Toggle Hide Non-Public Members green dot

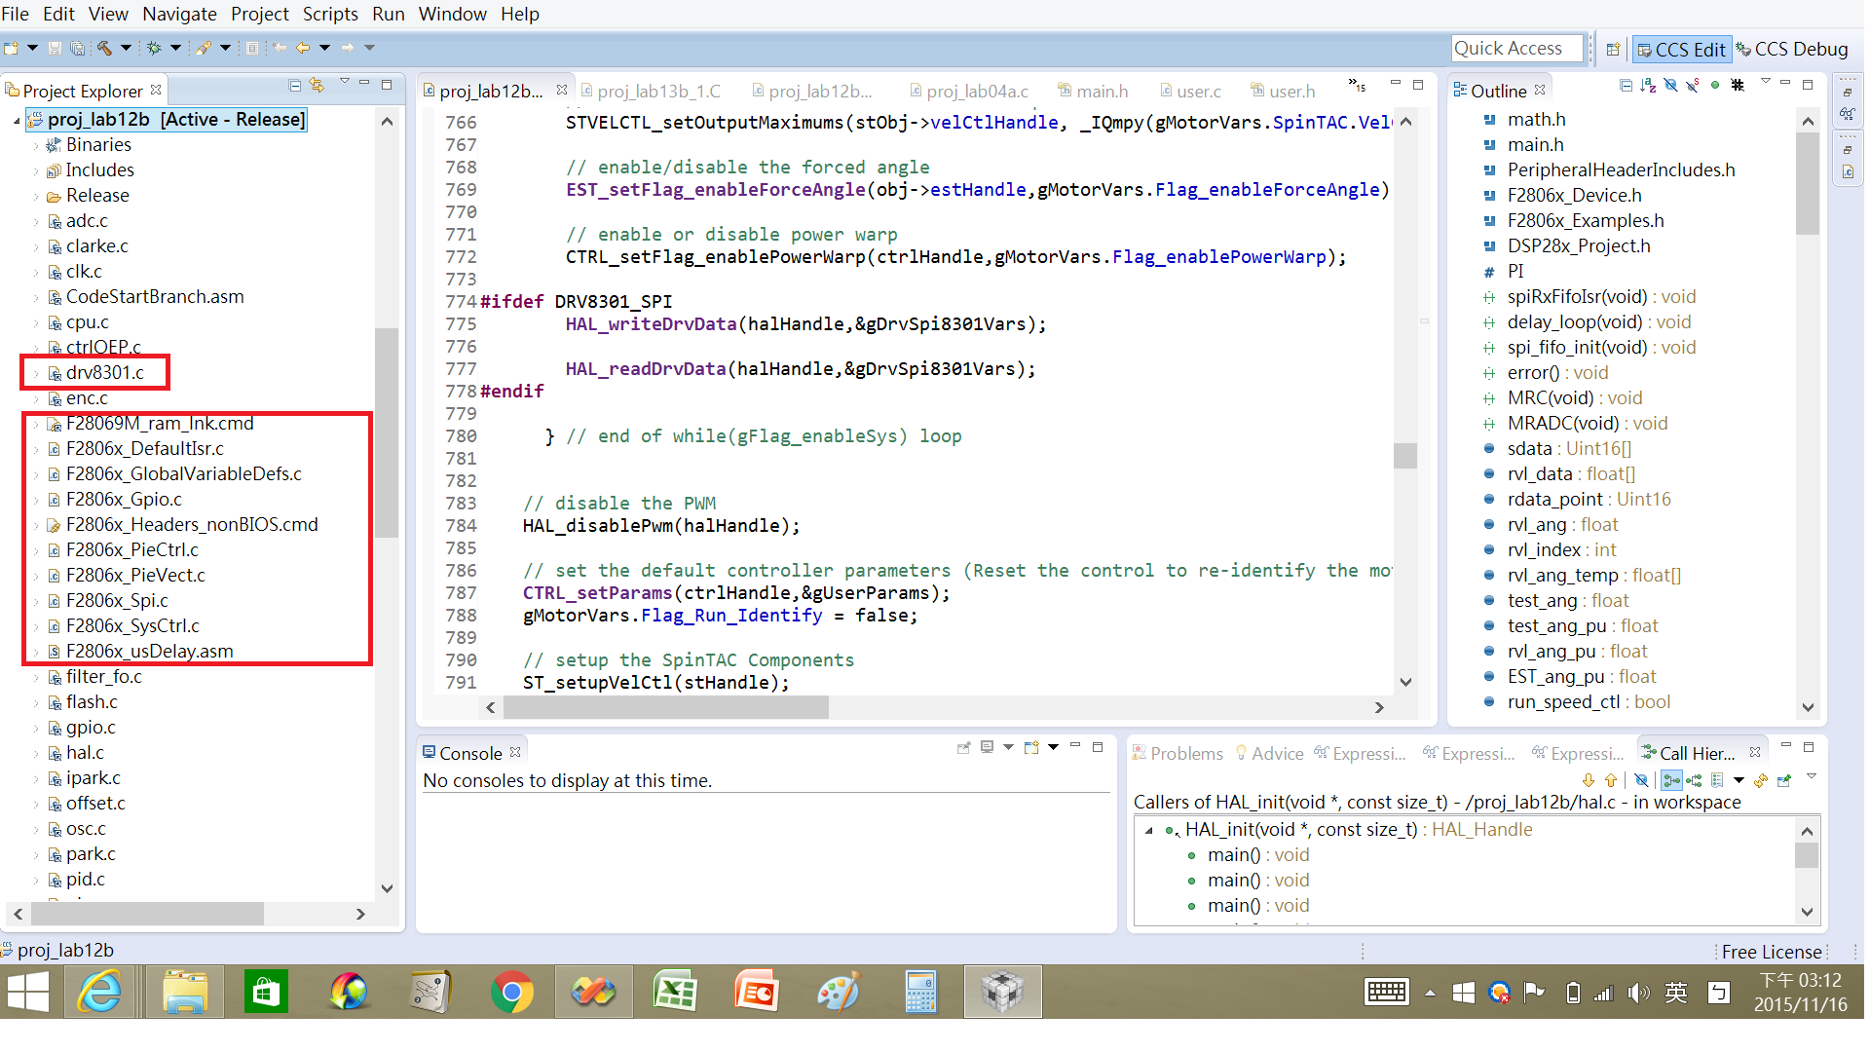(1715, 86)
